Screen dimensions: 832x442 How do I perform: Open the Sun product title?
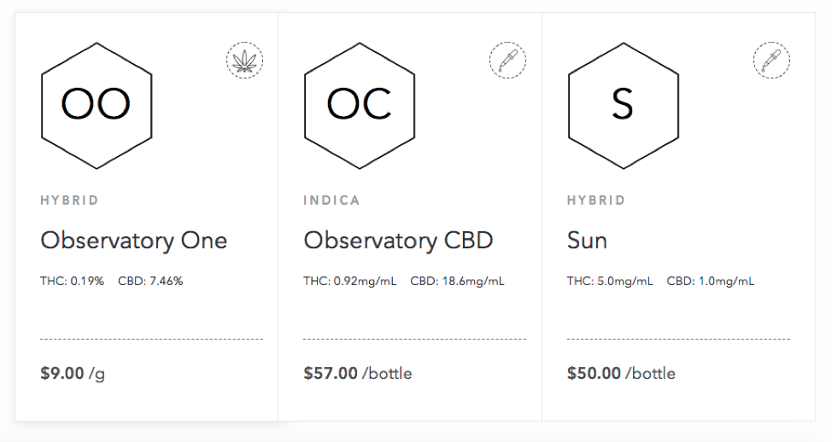tap(587, 241)
